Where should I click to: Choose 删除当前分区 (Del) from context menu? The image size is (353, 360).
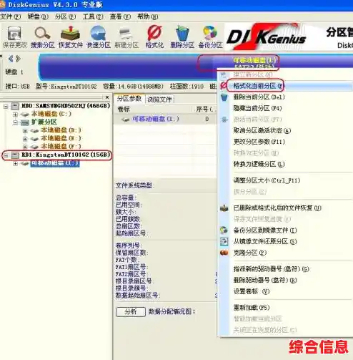[x=259, y=97]
